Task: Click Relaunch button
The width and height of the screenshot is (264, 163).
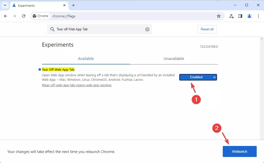Action: pos(240,151)
